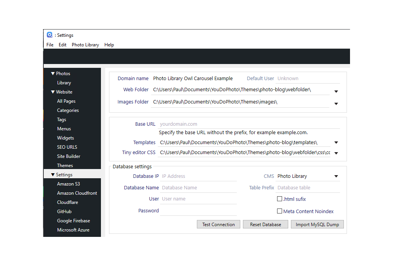Open the CMS Photo Library dropdown

[x=308, y=176]
